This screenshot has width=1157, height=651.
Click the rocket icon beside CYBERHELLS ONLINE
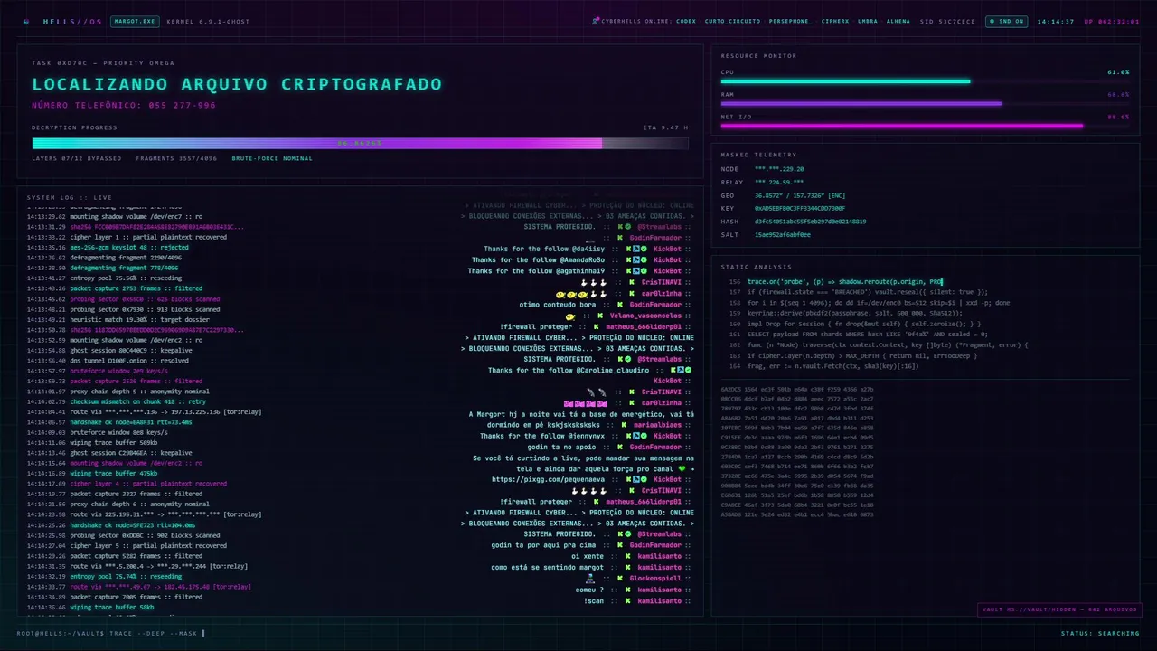[597, 21]
